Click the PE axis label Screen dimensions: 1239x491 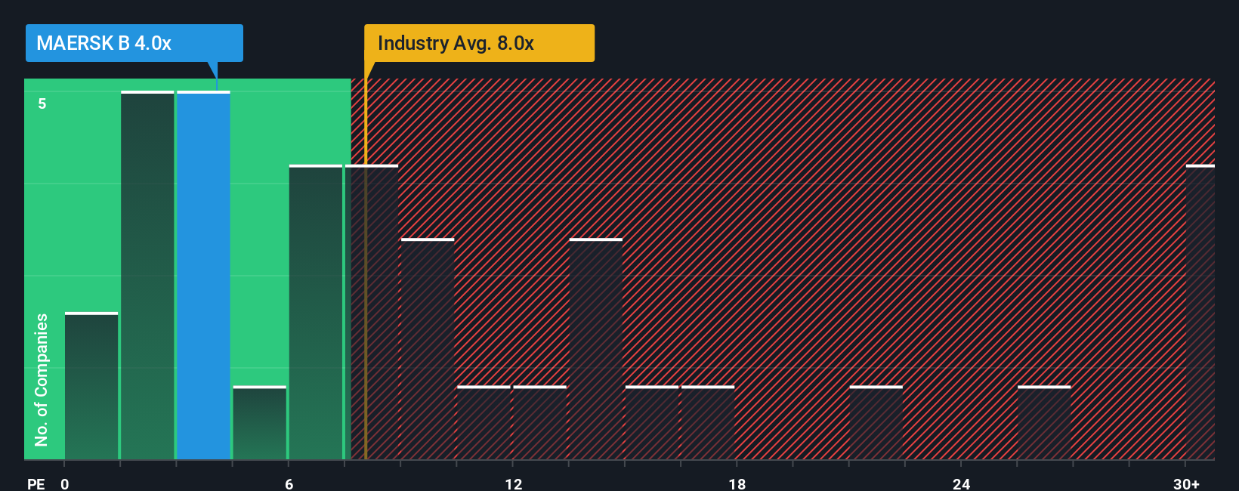pyautogui.click(x=36, y=483)
